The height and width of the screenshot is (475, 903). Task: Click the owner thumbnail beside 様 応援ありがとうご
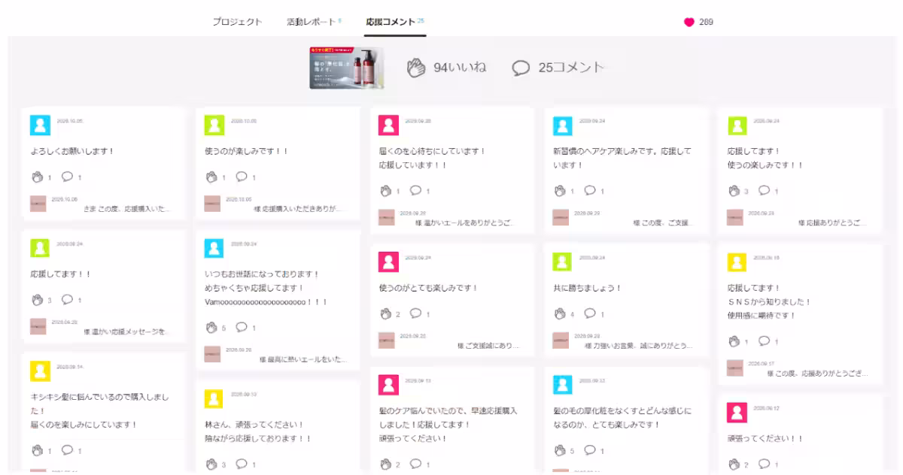pyautogui.click(x=735, y=218)
